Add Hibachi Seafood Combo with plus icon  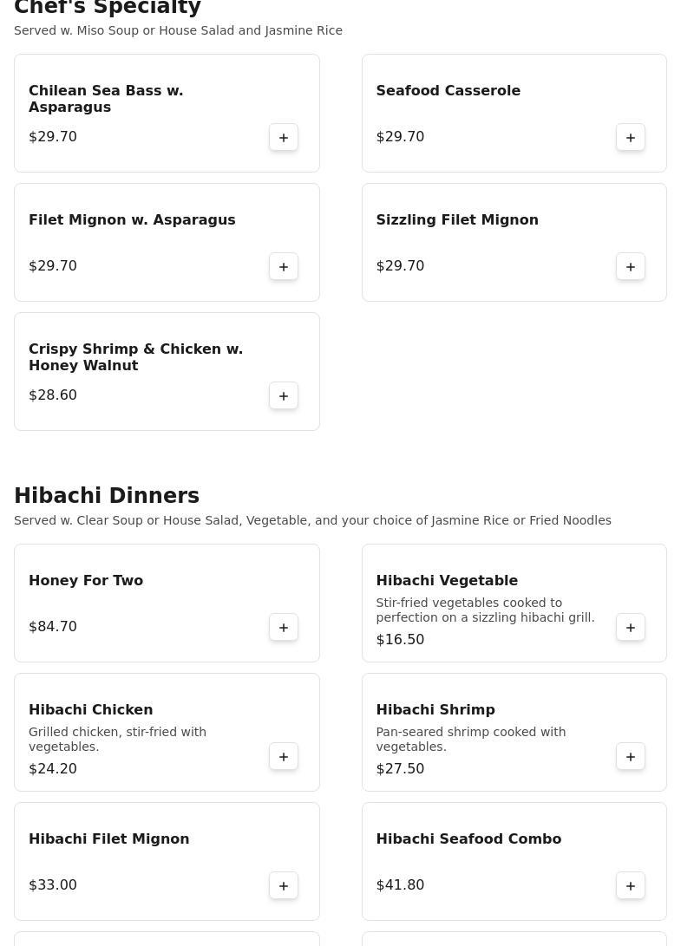(x=631, y=885)
